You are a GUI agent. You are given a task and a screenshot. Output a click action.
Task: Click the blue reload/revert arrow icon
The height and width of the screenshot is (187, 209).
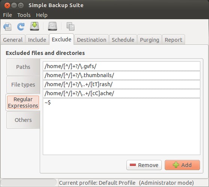(x=21, y=26)
